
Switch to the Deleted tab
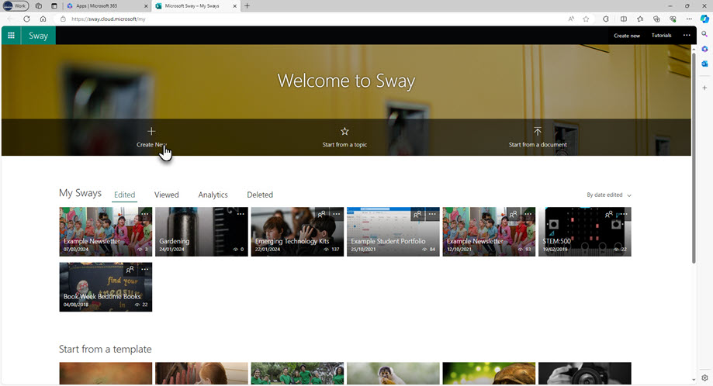pyautogui.click(x=260, y=195)
